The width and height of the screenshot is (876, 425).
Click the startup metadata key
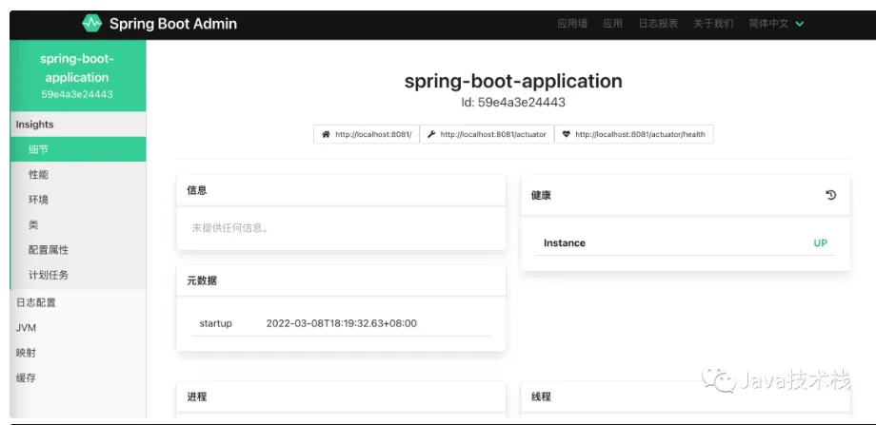tap(215, 323)
